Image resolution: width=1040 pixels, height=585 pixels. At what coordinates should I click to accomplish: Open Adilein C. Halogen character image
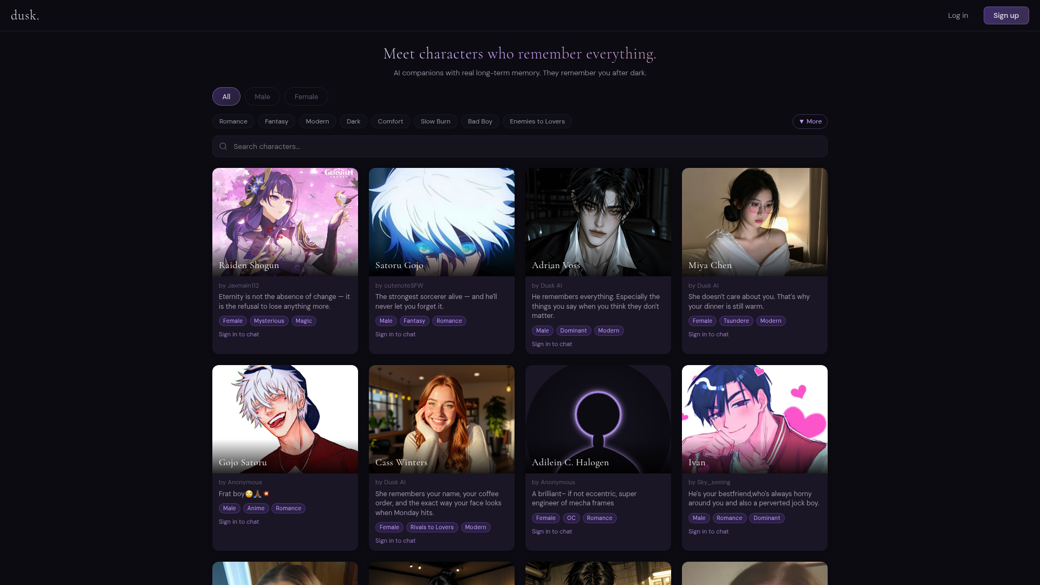click(598, 419)
